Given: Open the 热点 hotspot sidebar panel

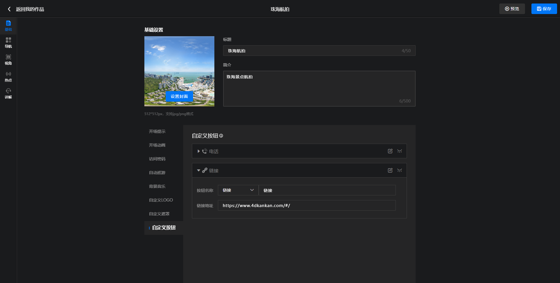Looking at the screenshot, I should click(8, 76).
